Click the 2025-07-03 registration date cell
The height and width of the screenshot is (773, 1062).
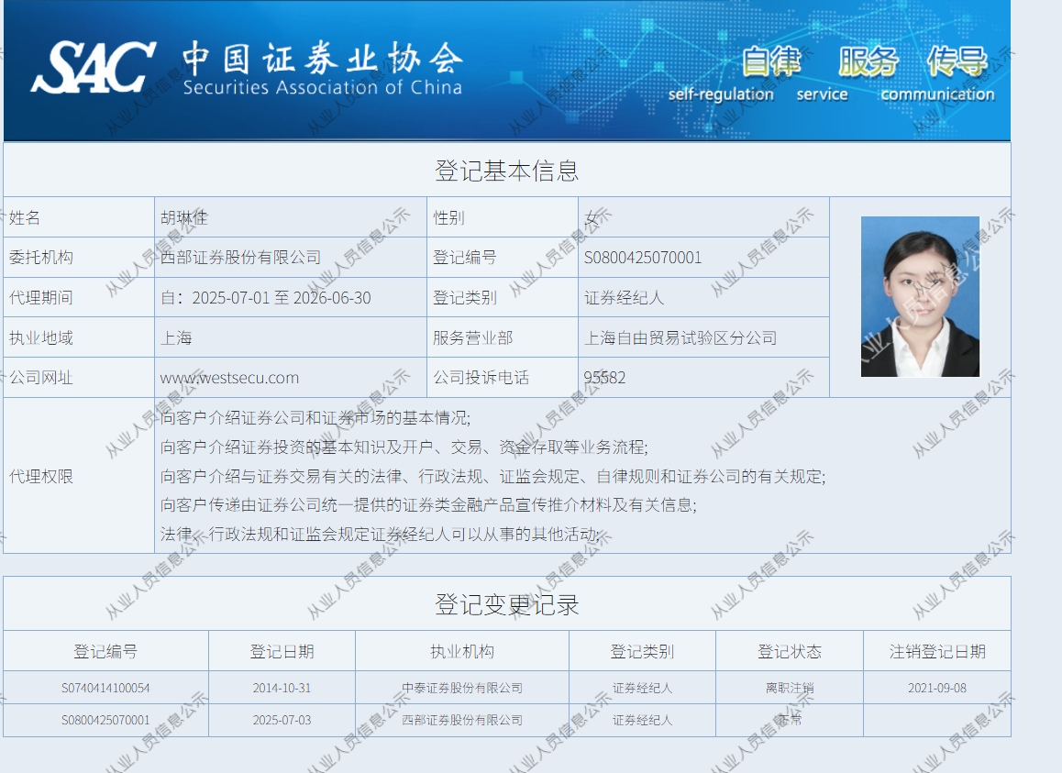point(282,720)
